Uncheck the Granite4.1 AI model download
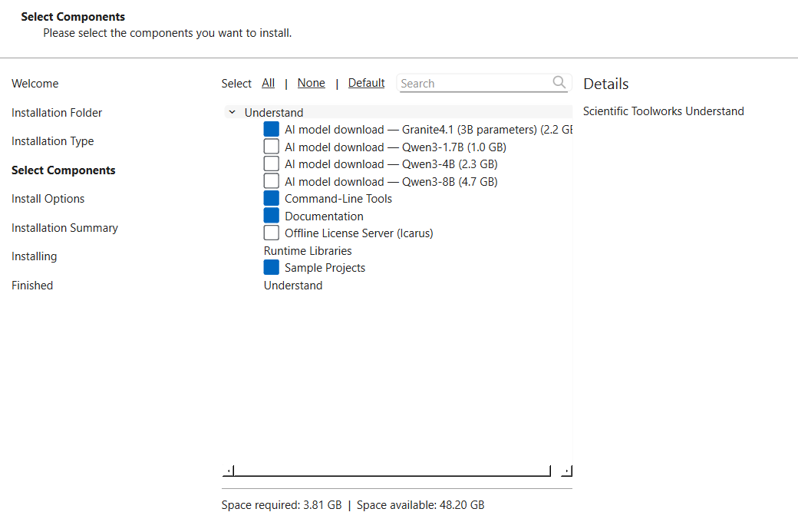 click(x=272, y=130)
